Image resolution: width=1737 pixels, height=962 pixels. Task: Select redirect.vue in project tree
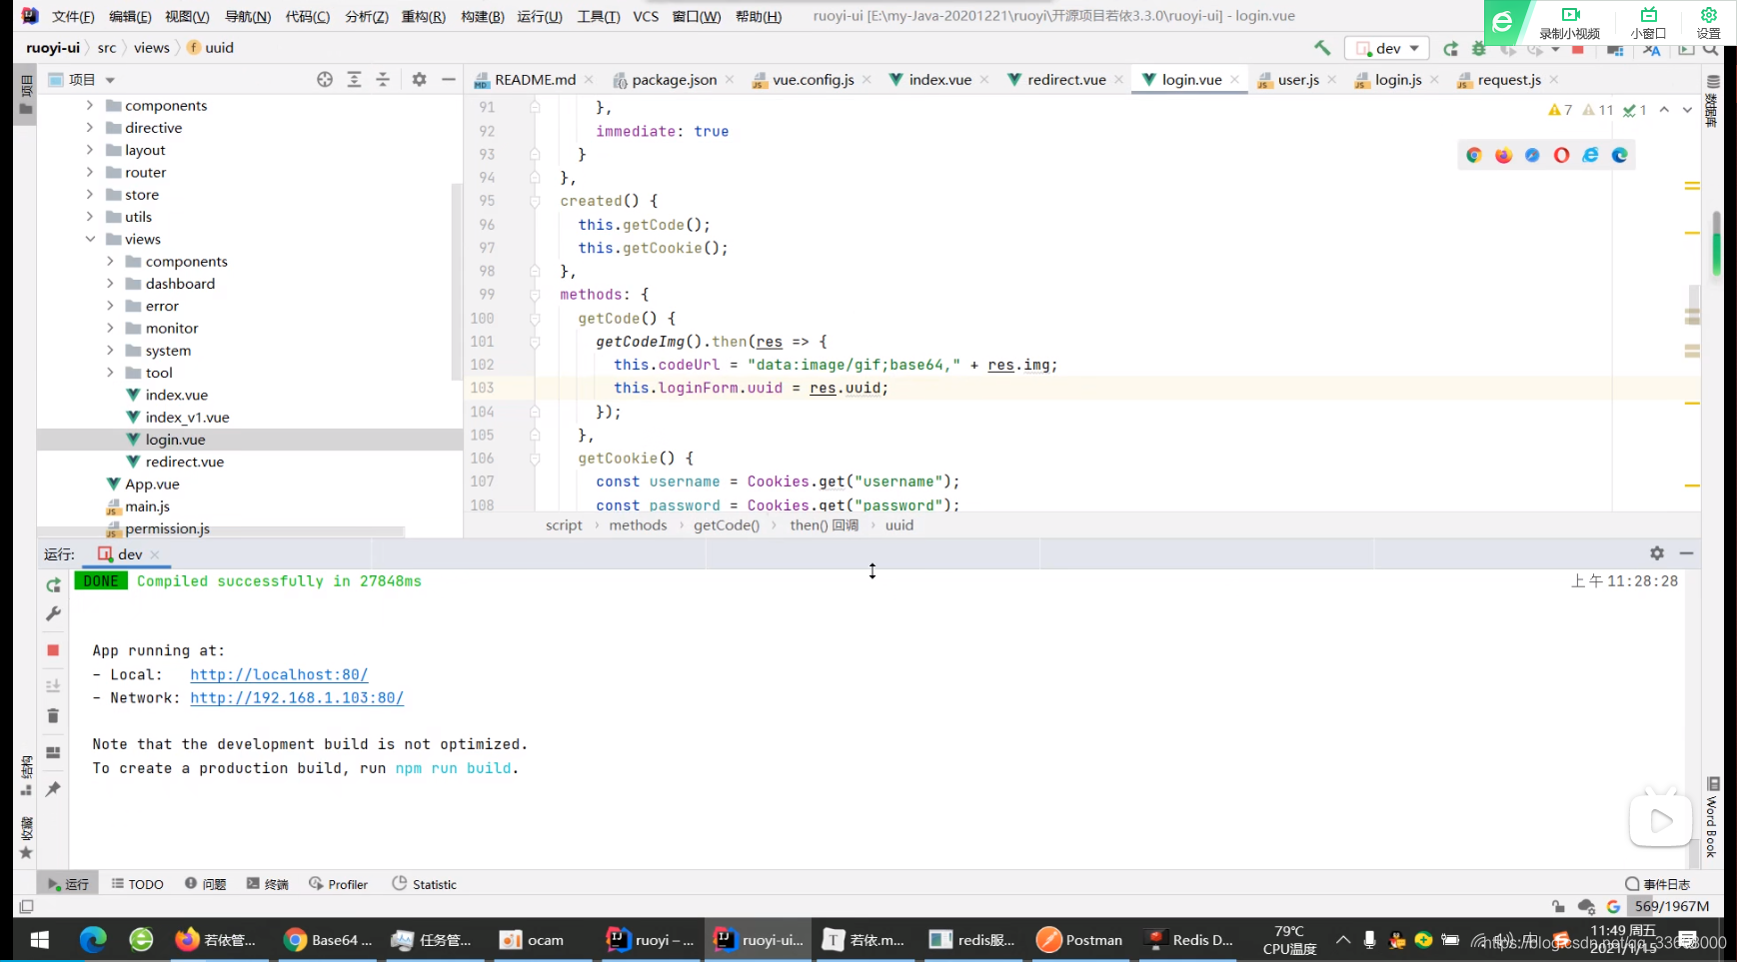pyautogui.click(x=184, y=462)
